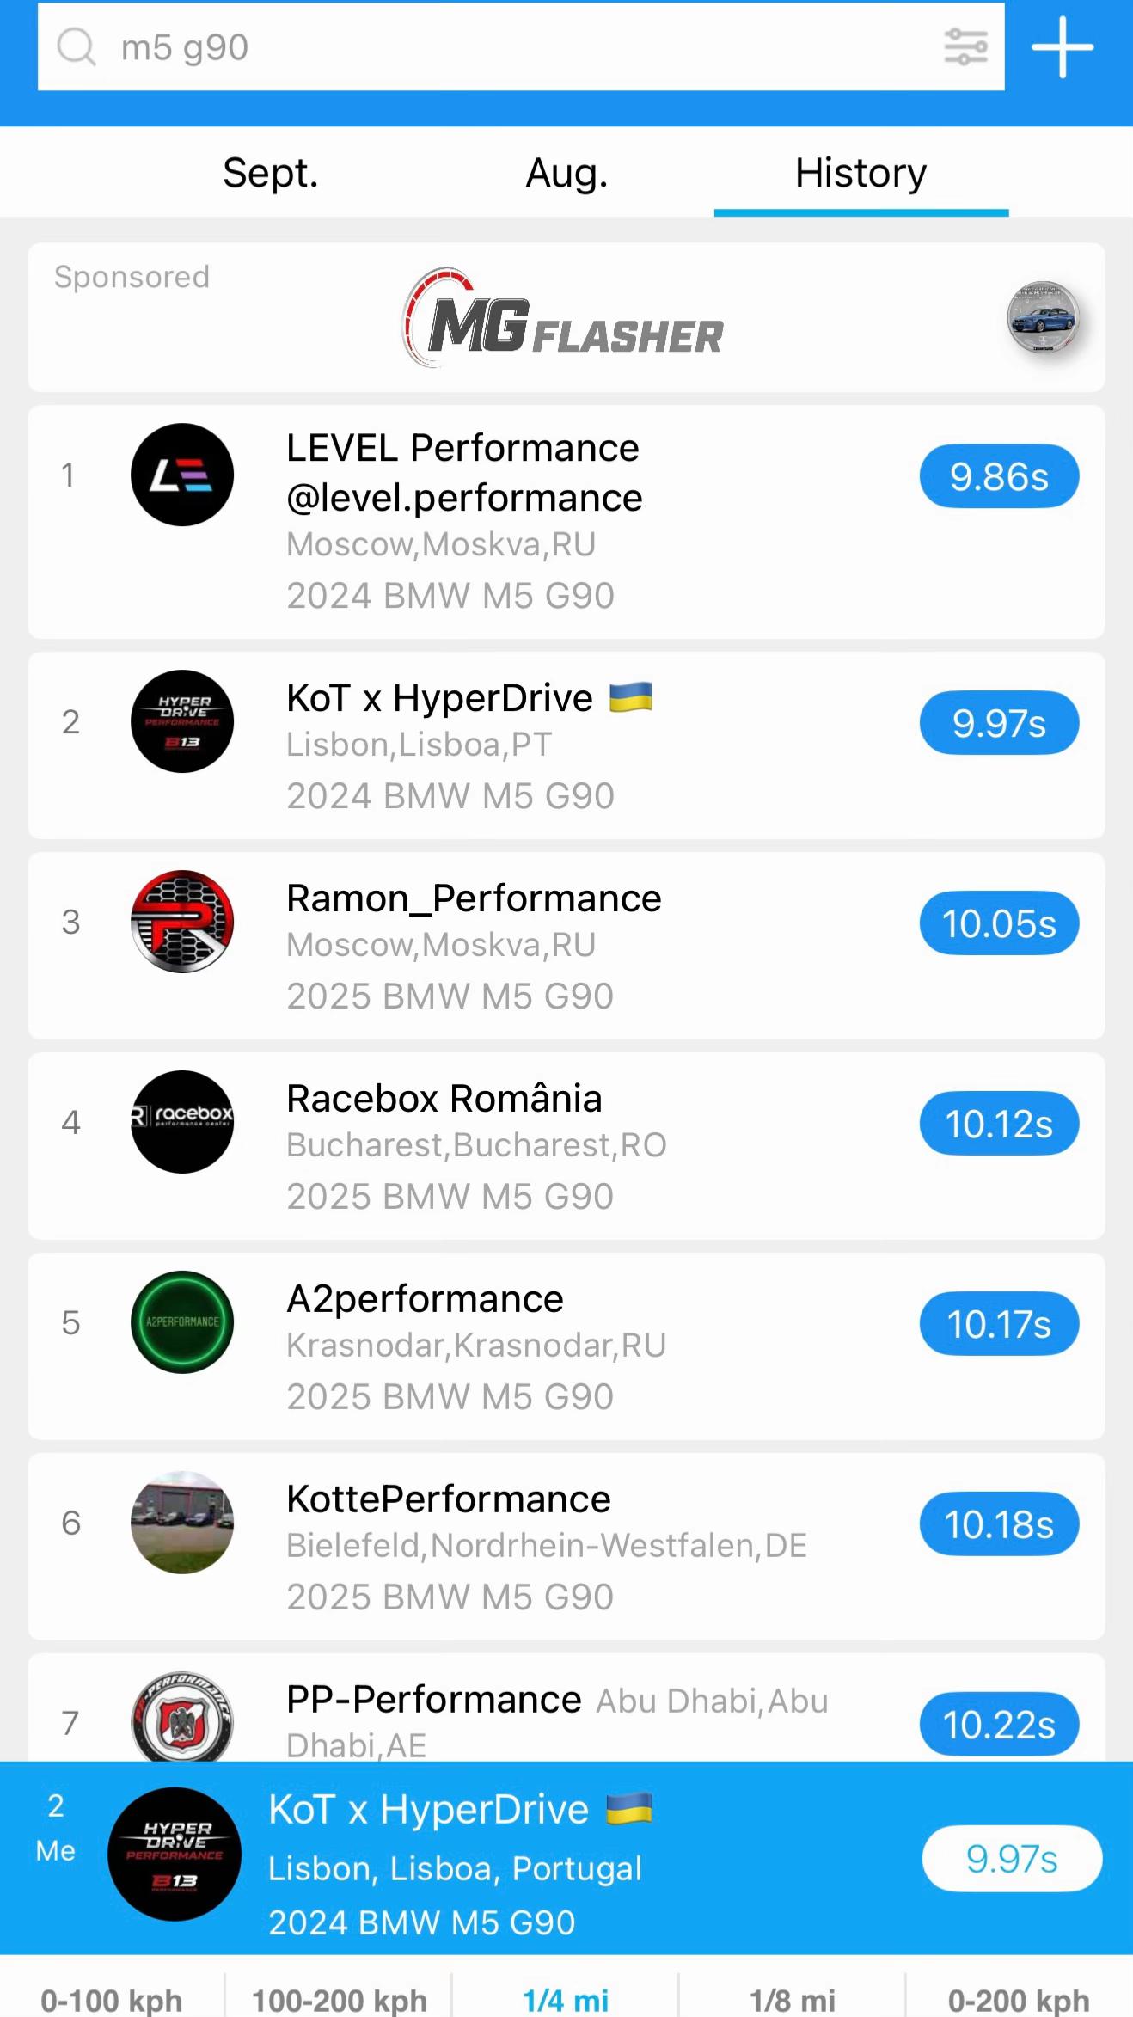Open the search filter sliders icon
This screenshot has height=2017, width=1133.
pos(965,46)
